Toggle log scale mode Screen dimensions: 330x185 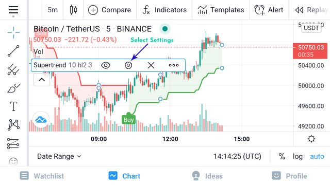(x=298, y=156)
